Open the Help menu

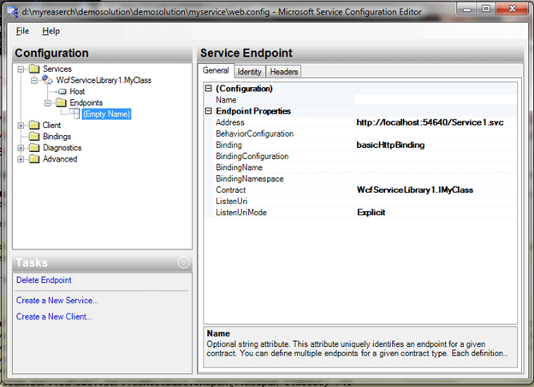(51, 31)
